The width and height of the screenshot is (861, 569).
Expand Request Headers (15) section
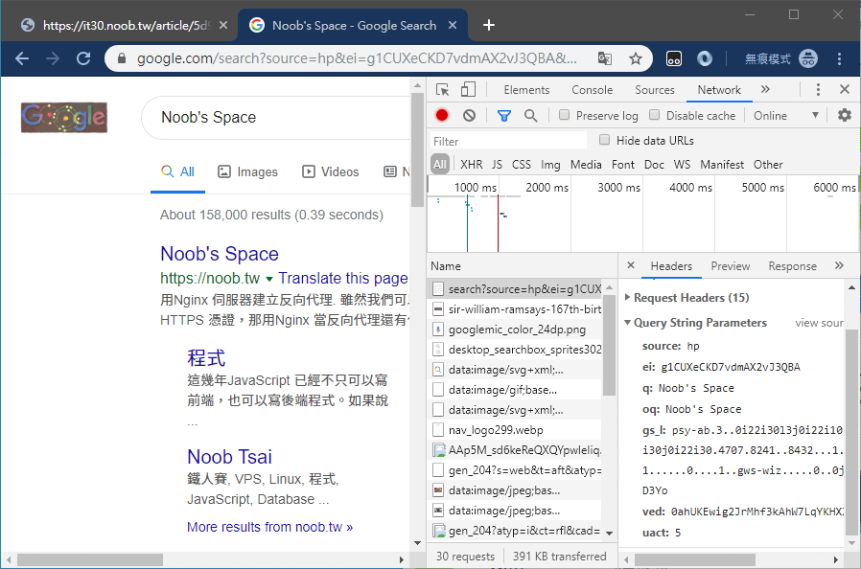(x=628, y=297)
